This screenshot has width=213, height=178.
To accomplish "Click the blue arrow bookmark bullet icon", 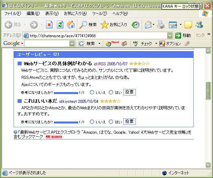I will (15, 132).
